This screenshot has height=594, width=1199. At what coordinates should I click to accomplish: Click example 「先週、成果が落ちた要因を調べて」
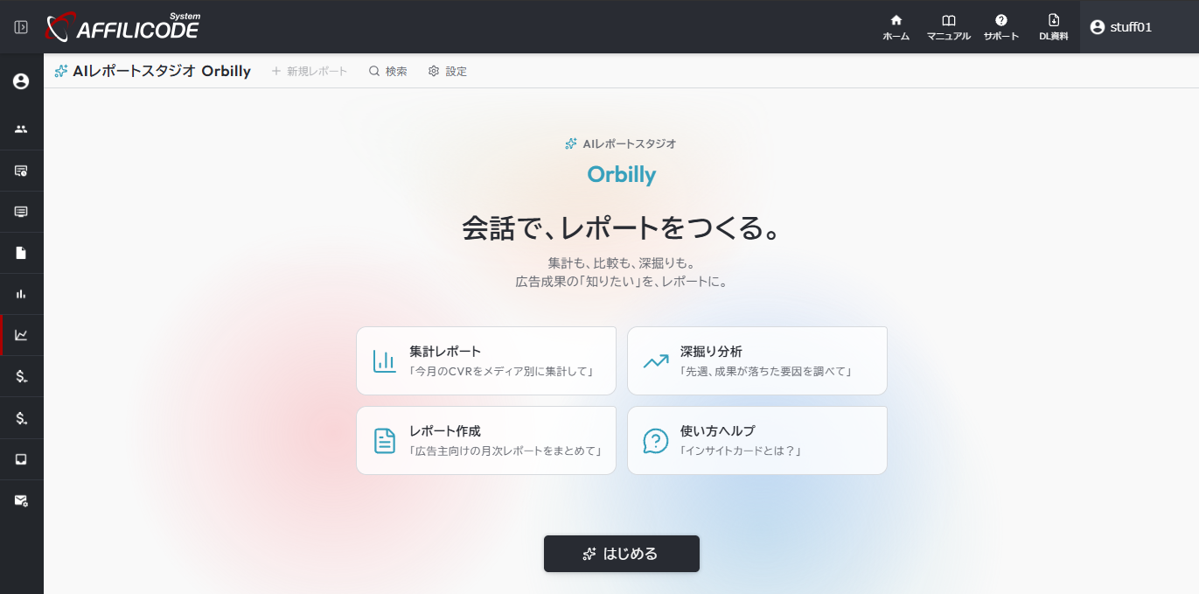tap(766, 371)
